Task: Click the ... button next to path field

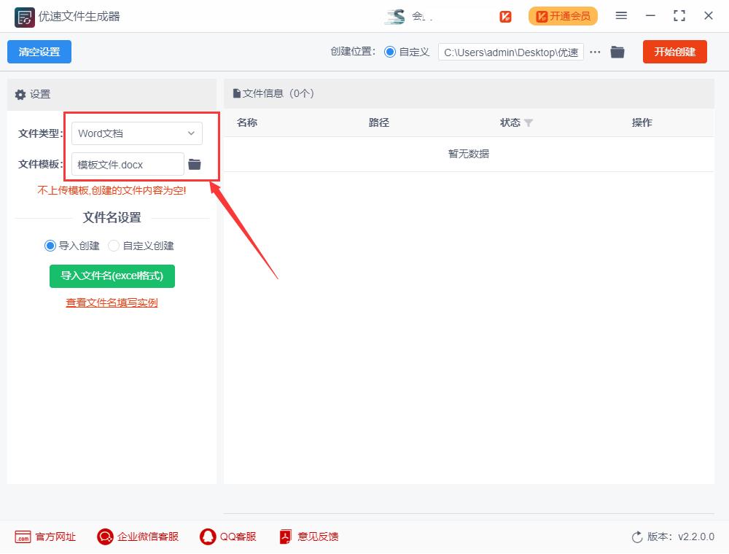Action: coord(595,52)
